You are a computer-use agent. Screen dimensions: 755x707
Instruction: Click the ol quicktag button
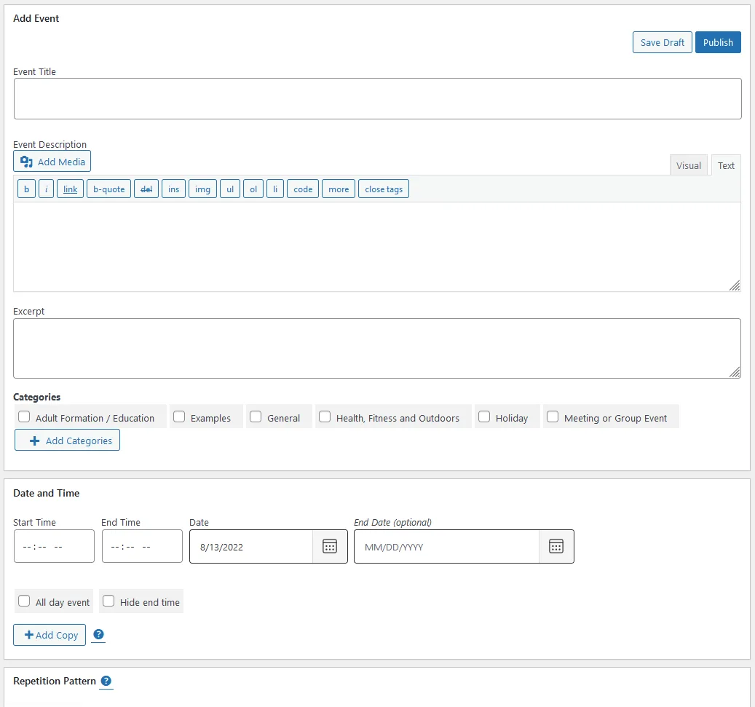(253, 189)
